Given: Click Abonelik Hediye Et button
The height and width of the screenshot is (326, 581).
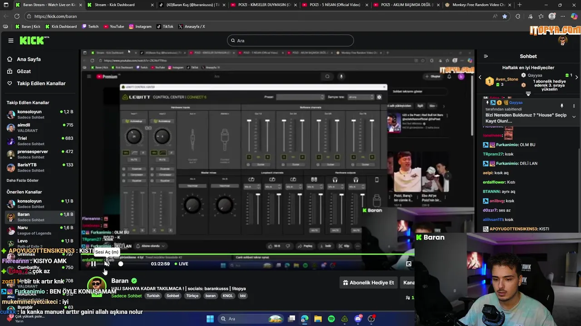Looking at the screenshot, I should (368, 283).
